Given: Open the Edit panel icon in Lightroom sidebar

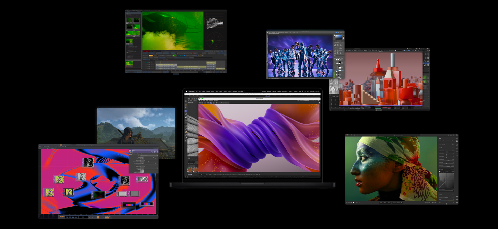Looking at the screenshot, I should pyautogui.click(x=457, y=141).
